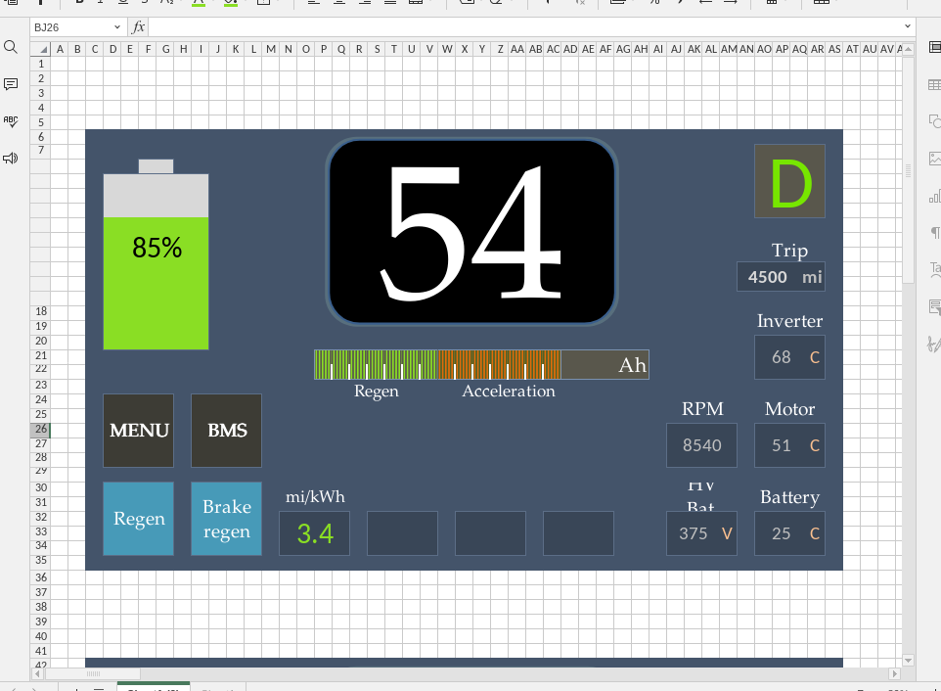
Task: Expand the Name Box dropdown arrow
Action: click(117, 27)
